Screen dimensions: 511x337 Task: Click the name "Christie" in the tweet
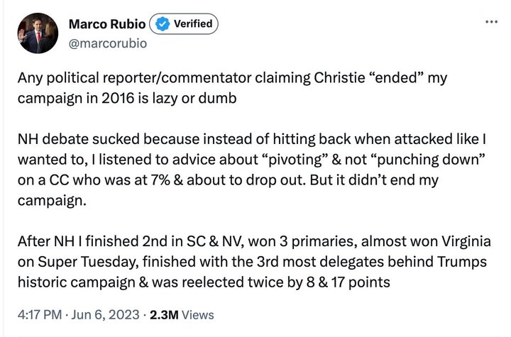[x=339, y=77]
